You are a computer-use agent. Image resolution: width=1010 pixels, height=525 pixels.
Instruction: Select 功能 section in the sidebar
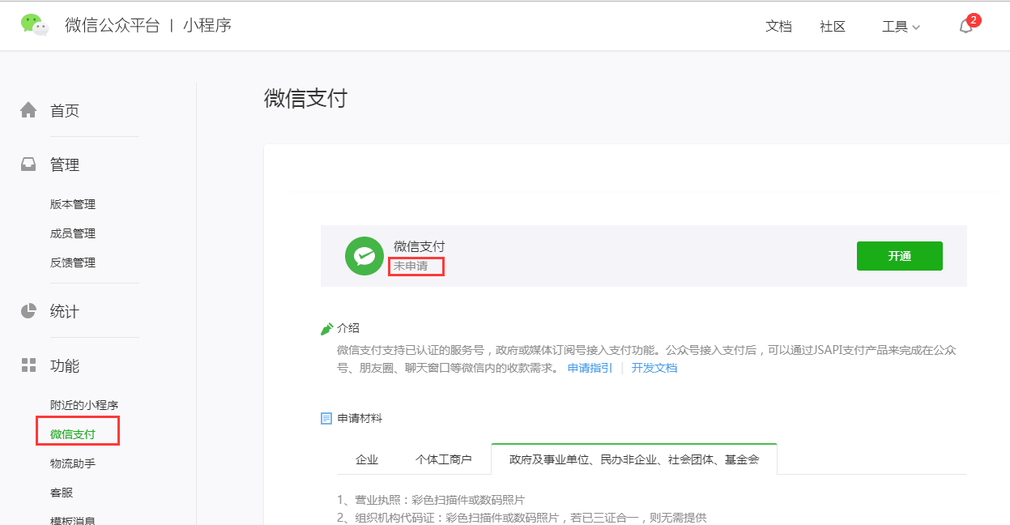pyautogui.click(x=65, y=366)
